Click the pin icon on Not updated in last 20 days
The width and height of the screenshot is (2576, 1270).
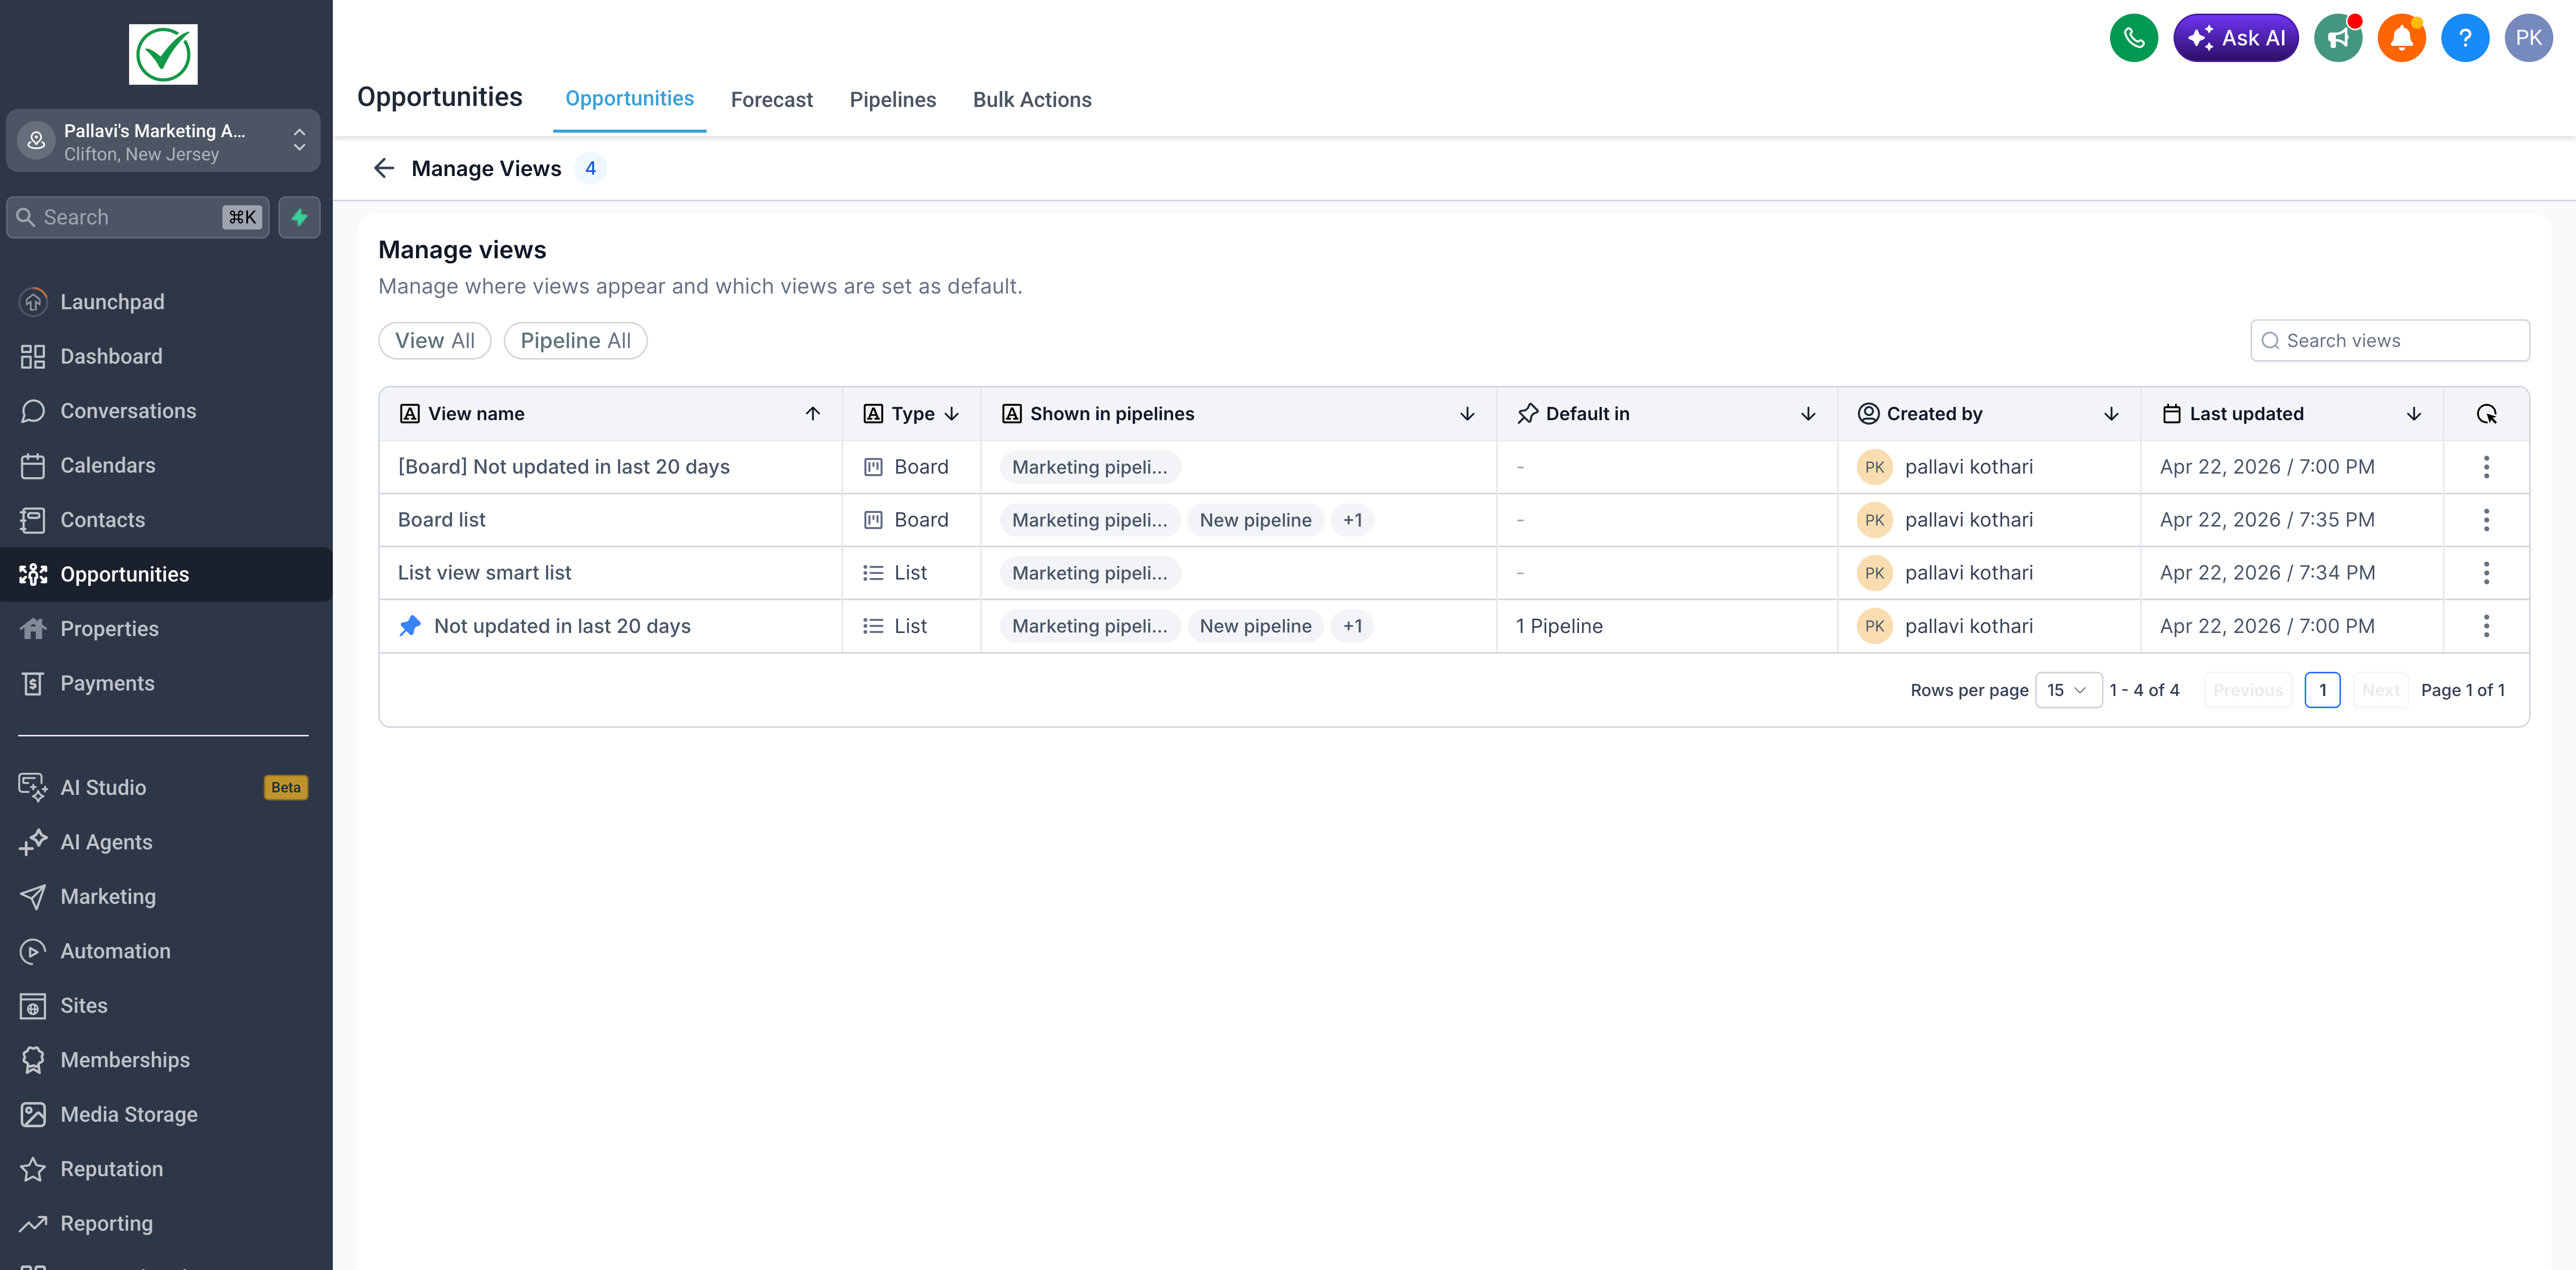point(410,626)
